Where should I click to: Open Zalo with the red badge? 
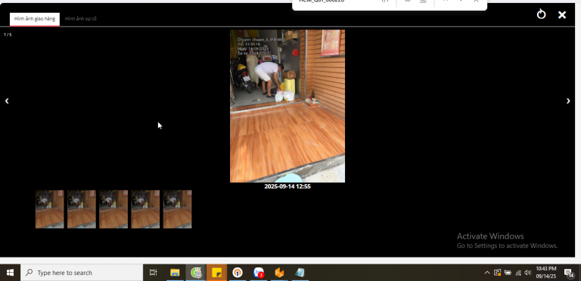click(x=259, y=273)
